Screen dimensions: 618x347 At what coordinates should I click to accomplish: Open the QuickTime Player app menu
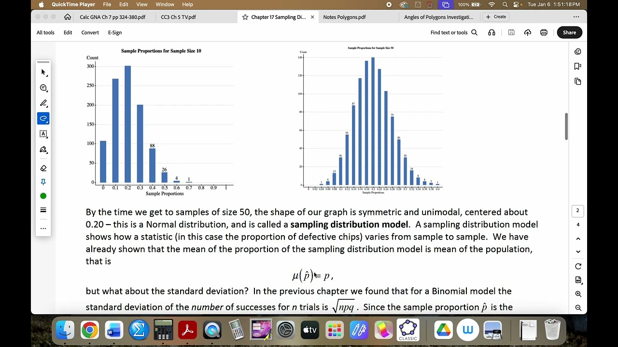(x=73, y=4)
